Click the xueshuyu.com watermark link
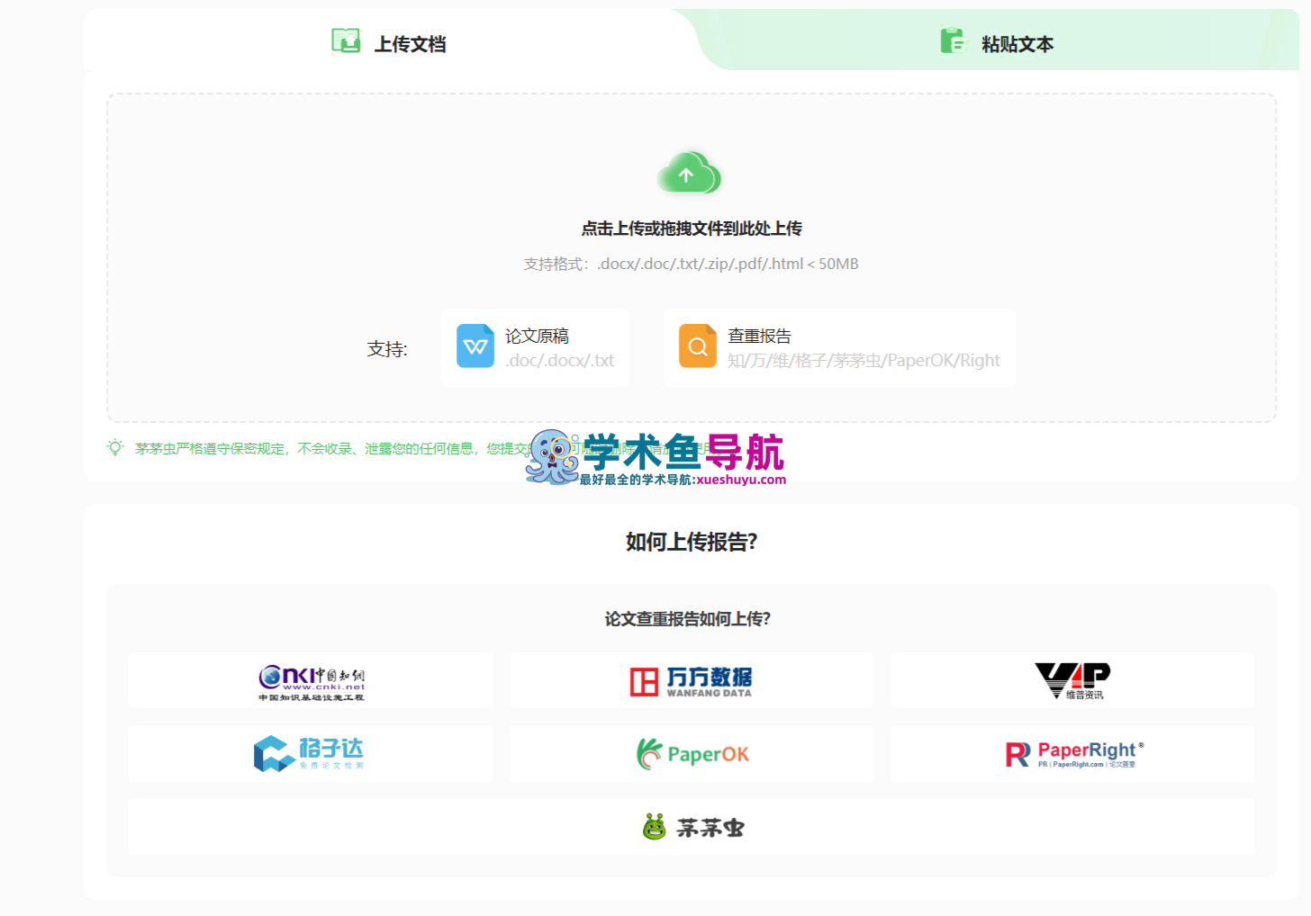 (x=741, y=480)
